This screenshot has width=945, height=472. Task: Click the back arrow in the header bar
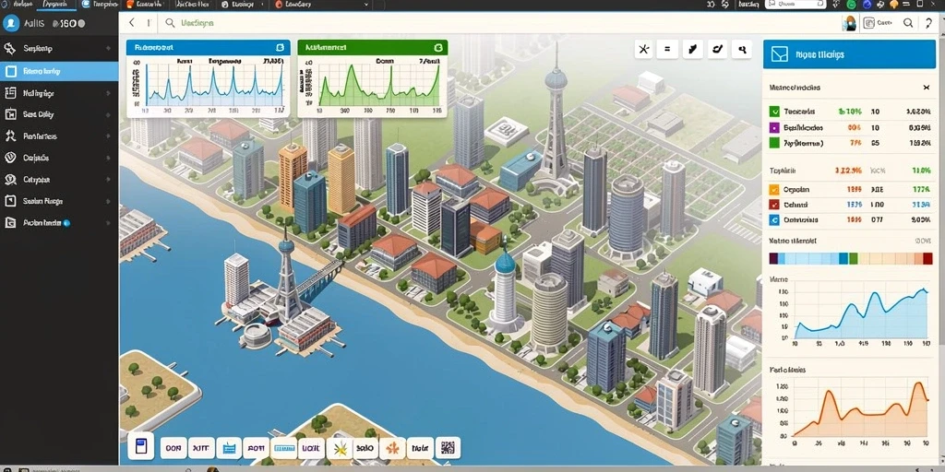132,23
